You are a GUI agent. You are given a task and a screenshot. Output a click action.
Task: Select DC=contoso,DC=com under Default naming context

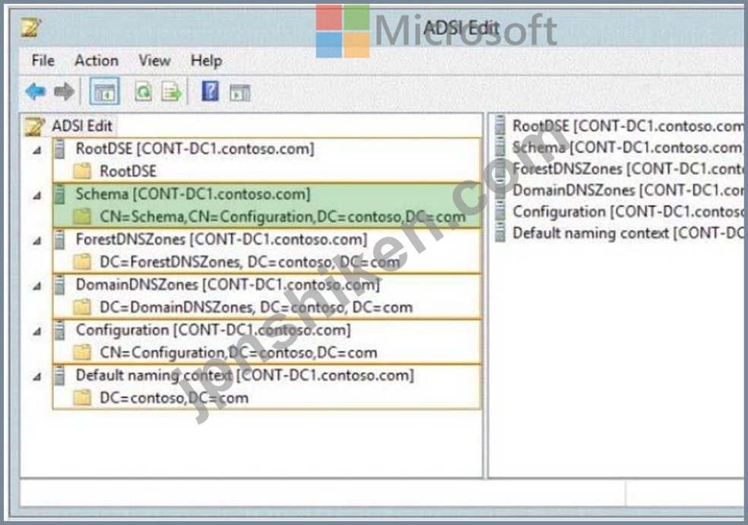click(174, 398)
